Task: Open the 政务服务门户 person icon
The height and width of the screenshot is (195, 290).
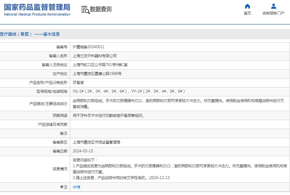Action: 274,6
